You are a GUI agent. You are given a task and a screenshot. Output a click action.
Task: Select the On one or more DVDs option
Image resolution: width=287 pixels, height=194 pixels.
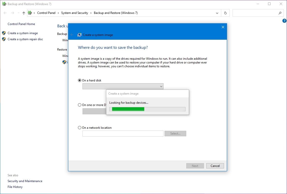pos(79,105)
